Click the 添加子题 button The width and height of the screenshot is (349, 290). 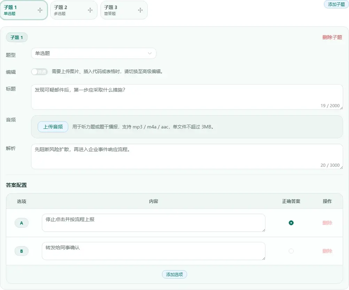click(336, 5)
